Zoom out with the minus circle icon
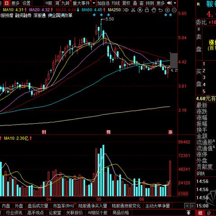 point(174,10)
